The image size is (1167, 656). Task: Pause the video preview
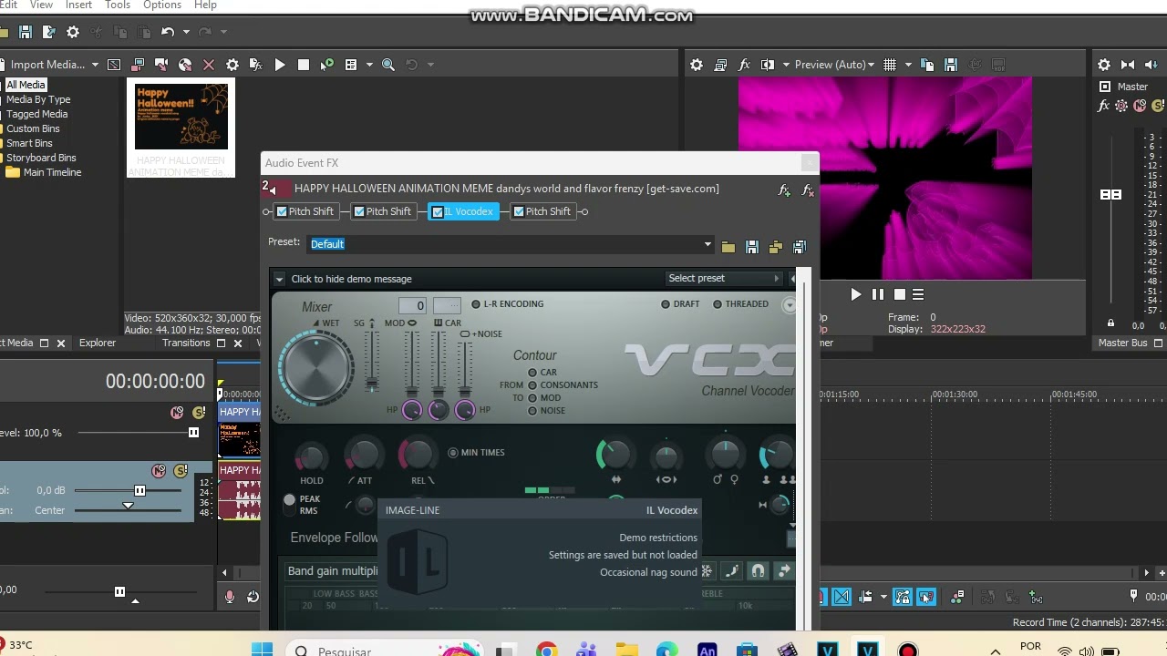tap(877, 294)
